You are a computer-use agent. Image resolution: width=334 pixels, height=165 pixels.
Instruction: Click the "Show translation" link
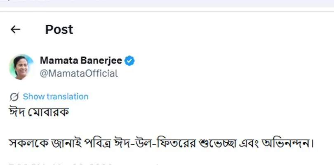pyautogui.click(x=55, y=97)
